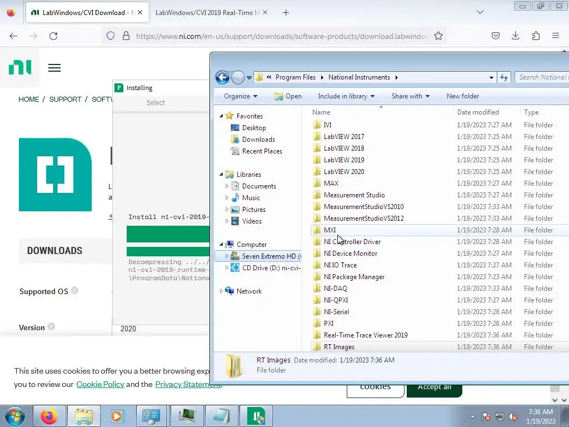Open the Privacy Statement link
Screen dimensions: 569x427
coord(188,384)
